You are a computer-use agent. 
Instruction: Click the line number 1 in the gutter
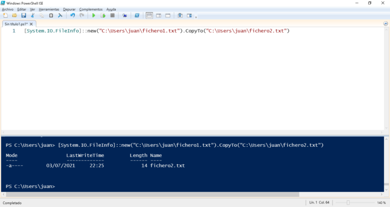point(14,31)
